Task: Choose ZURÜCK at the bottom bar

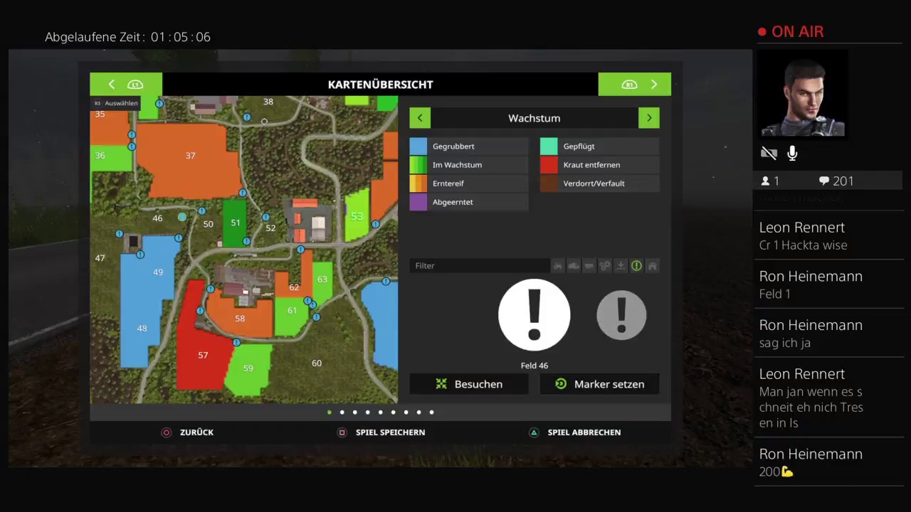Action: coord(188,432)
